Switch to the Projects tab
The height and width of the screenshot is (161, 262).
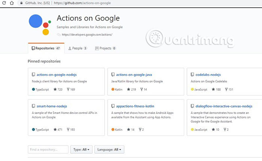[x=105, y=48]
